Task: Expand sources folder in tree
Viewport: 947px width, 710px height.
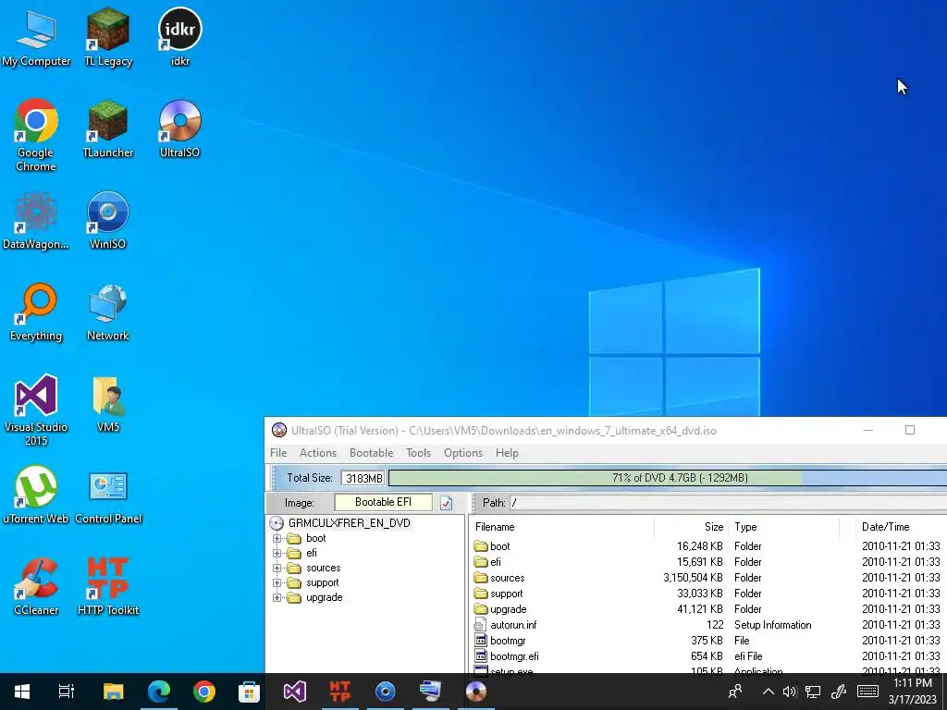Action: [277, 568]
